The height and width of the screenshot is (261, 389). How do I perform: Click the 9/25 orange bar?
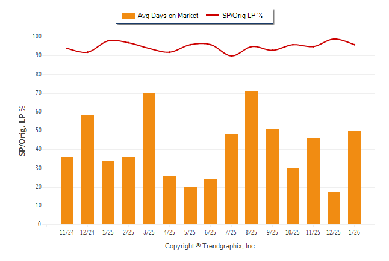tap(272, 176)
